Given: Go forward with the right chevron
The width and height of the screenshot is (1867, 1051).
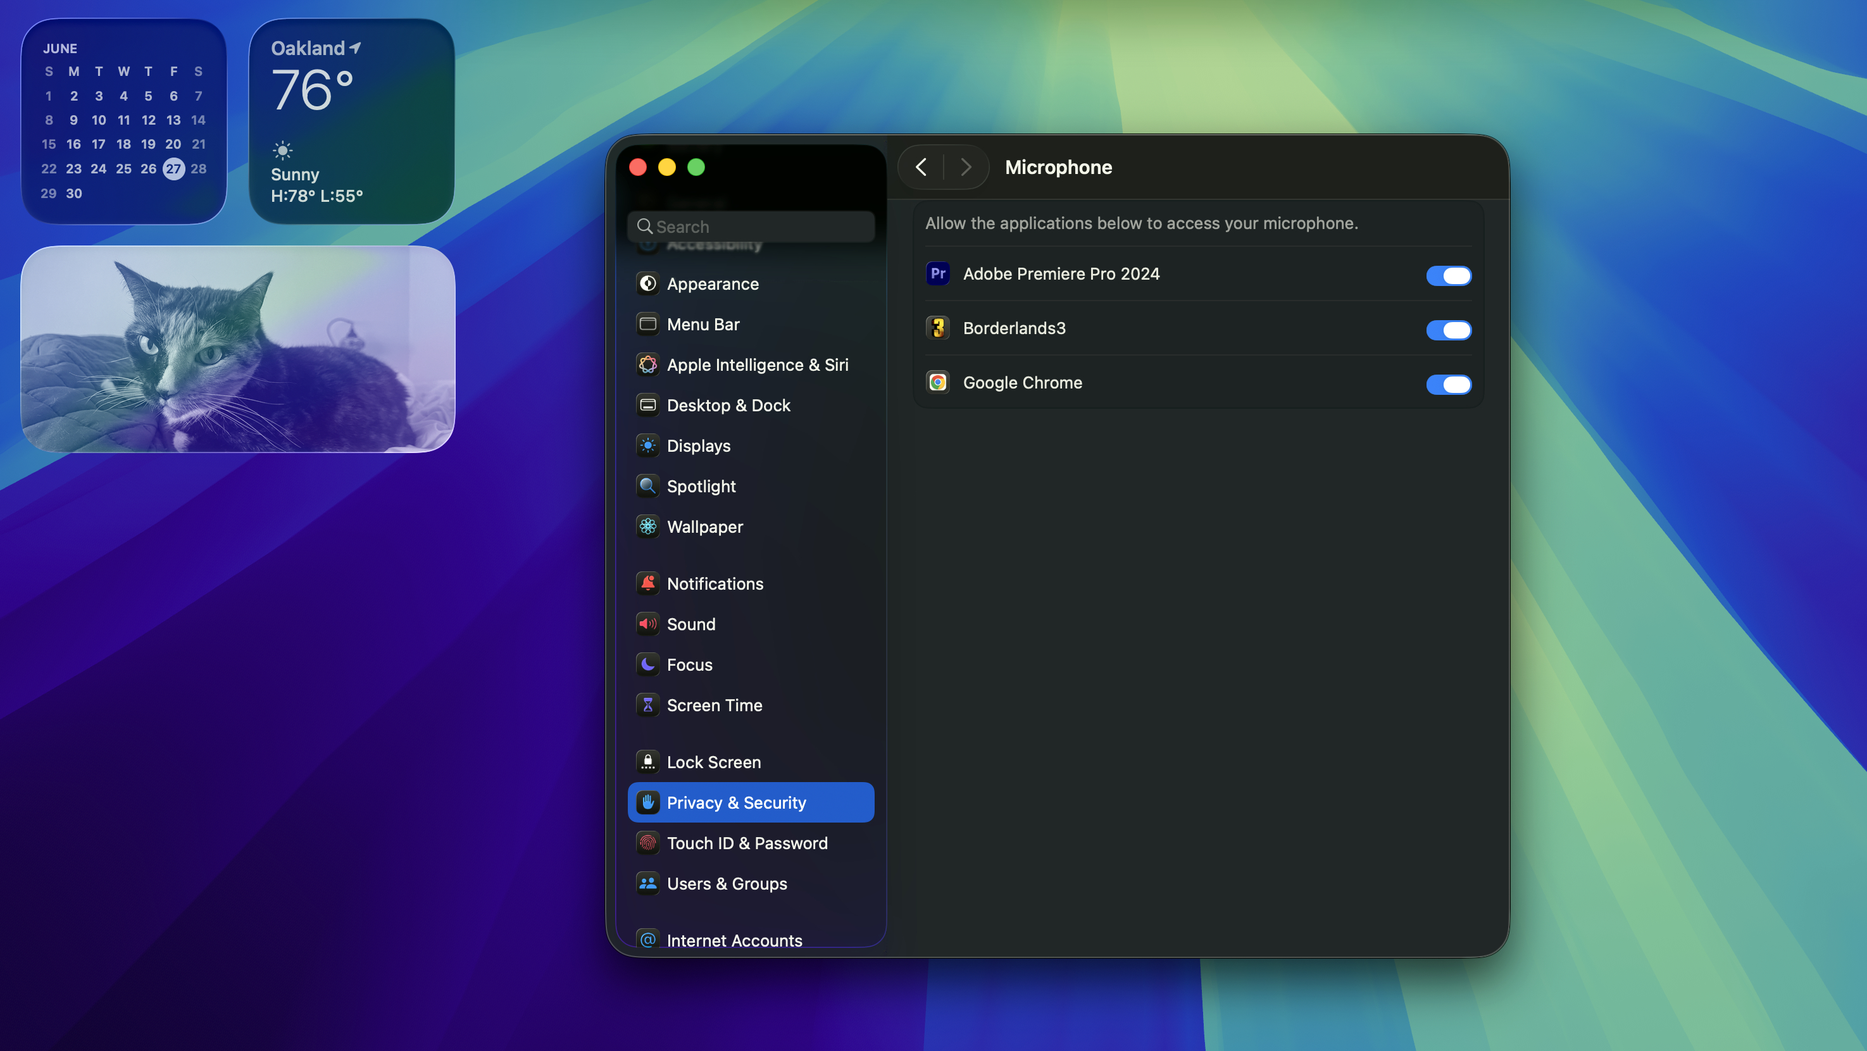Looking at the screenshot, I should pos(965,168).
